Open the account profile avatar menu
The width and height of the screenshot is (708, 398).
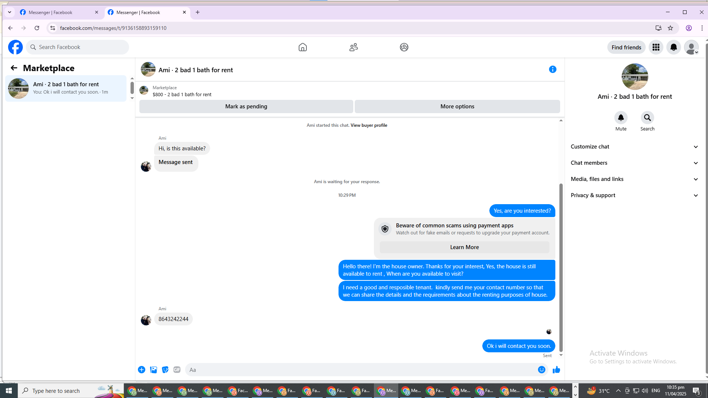[691, 47]
